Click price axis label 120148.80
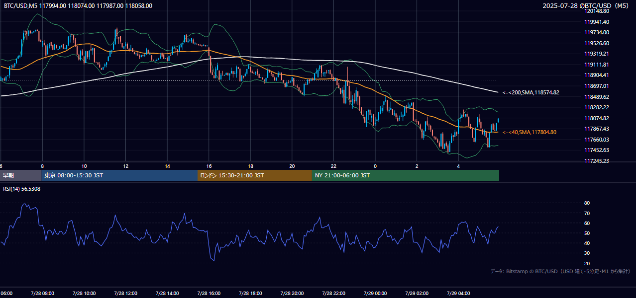Screen dimensions: 636x298 point(597,11)
